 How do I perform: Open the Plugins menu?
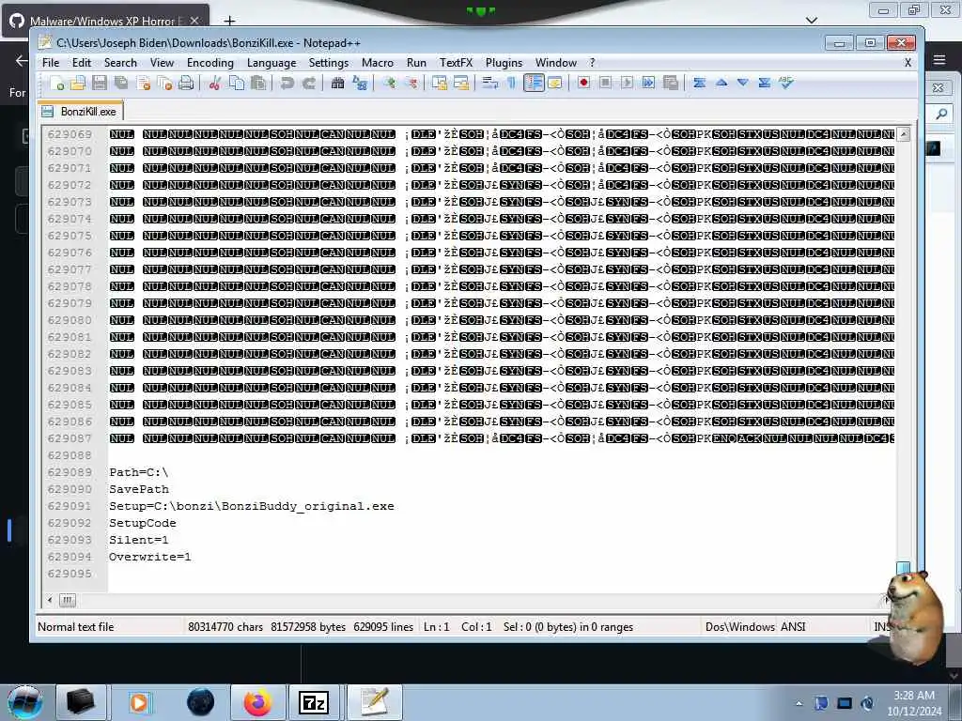[x=504, y=63]
